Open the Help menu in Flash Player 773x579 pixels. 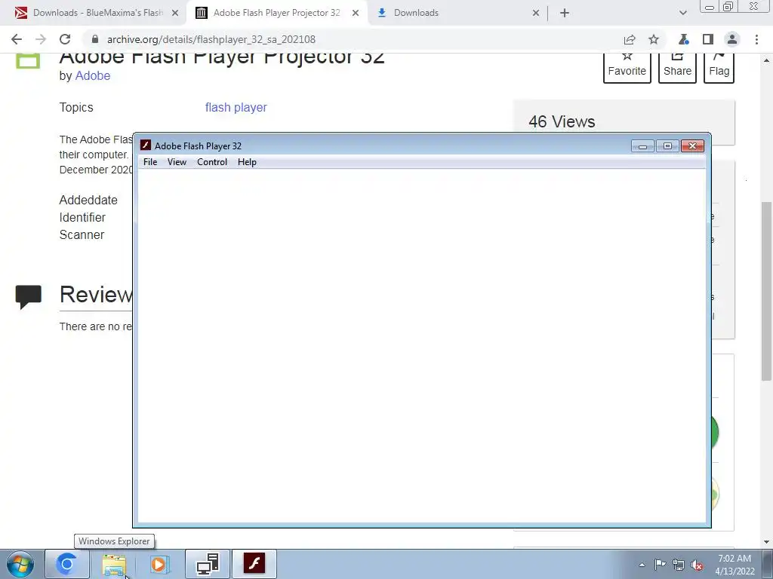(x=247, y=162)
